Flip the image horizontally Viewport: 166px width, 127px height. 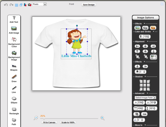pyautogui.click(x=137, y=67)
